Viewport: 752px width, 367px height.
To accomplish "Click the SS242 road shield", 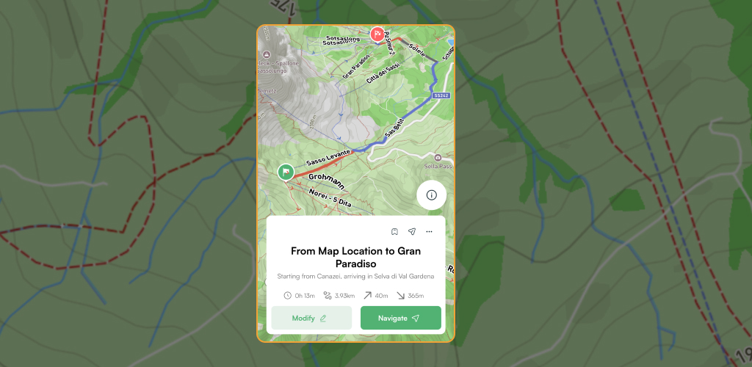I will click(x=441, y=95).
